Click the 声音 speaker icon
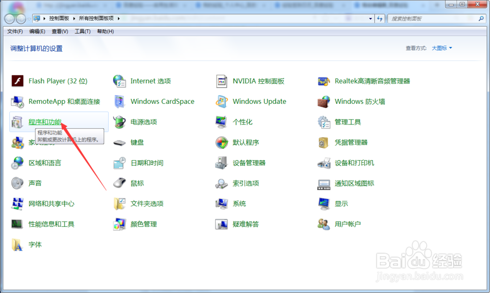The width and height of the screenshot is (490, 293). [x=18, y=183]
